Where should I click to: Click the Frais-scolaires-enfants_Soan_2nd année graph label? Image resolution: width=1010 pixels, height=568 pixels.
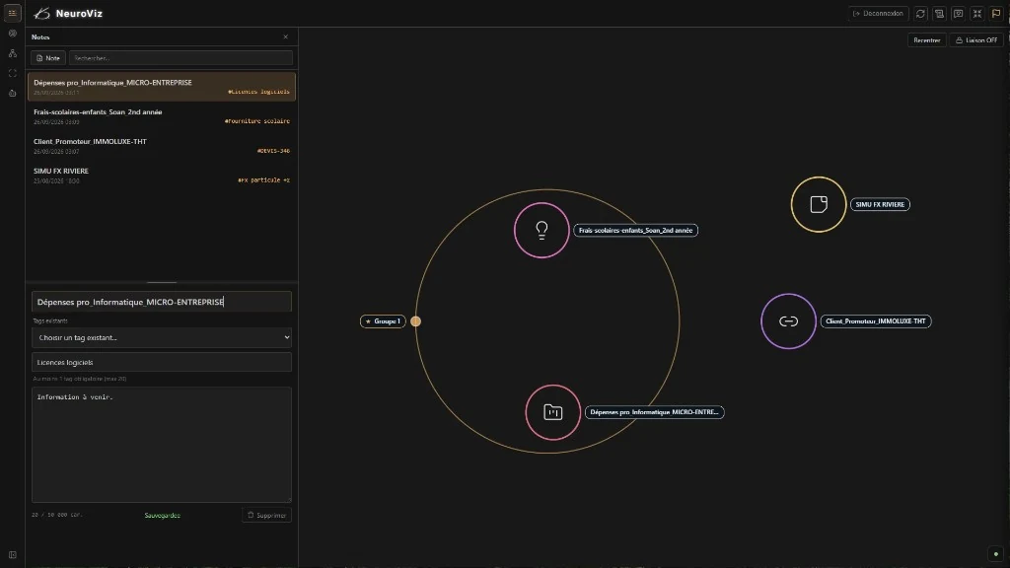636,230
